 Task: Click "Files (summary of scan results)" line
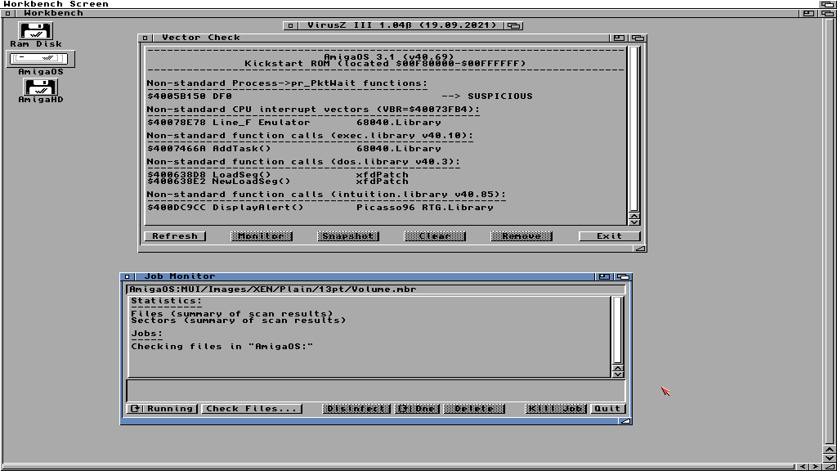(x=232, y=313)
